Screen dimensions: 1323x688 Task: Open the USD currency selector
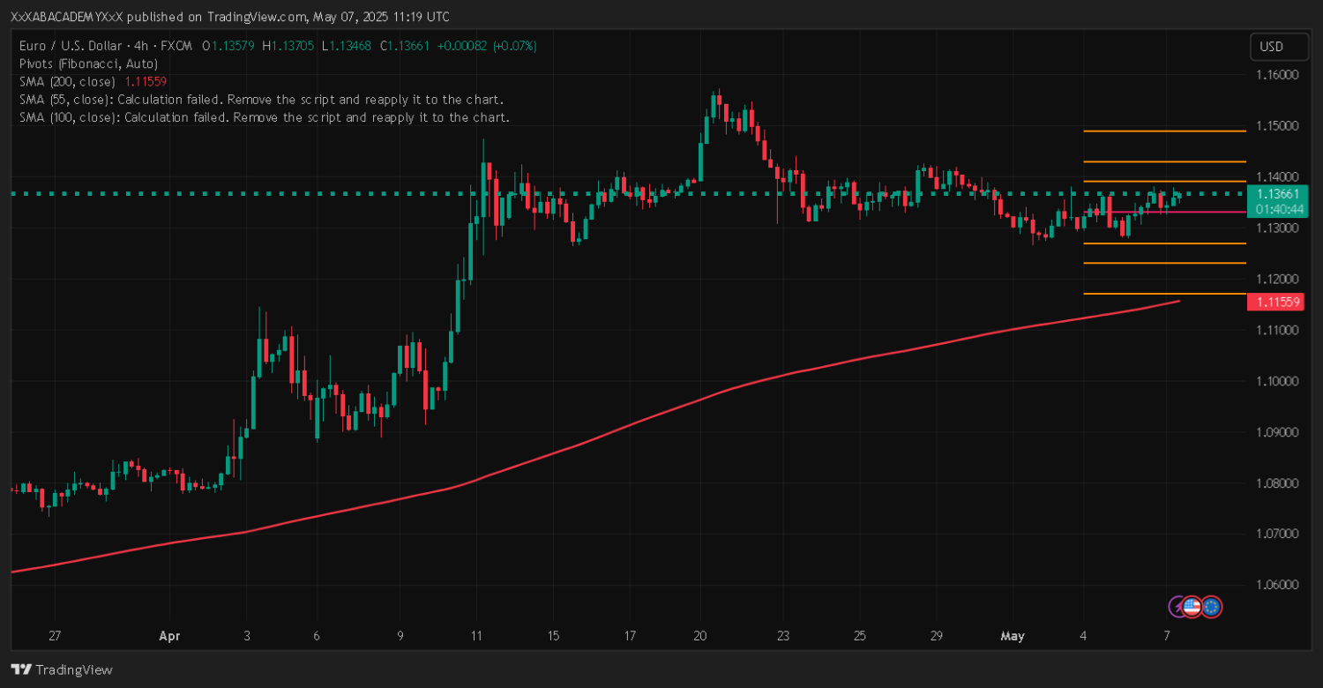click(1271, 47)
